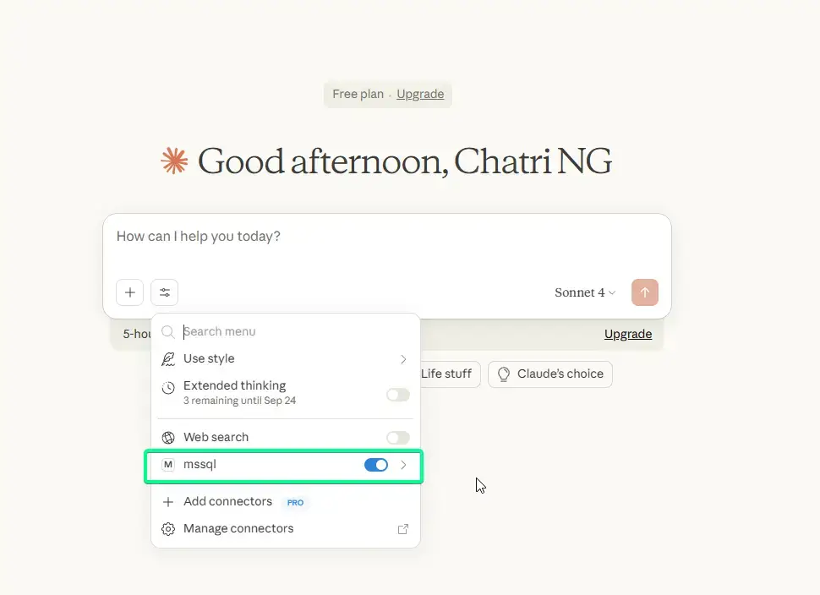Click the Upgrade link beside Free plan
Viewport: 820px width, 595px height.
[420, 95]
